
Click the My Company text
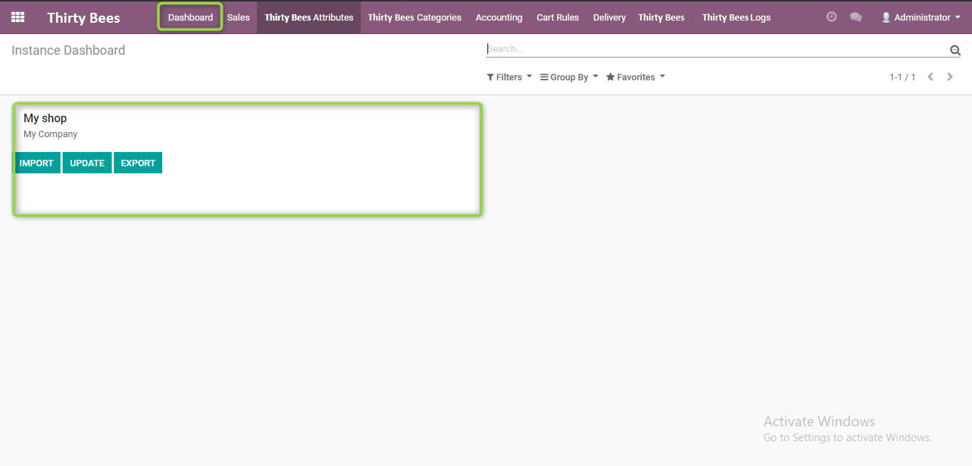point(51,134)
